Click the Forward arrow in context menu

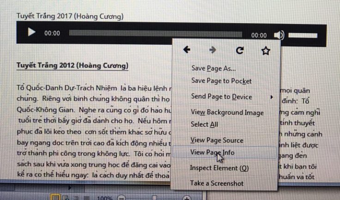pos(212,50)
